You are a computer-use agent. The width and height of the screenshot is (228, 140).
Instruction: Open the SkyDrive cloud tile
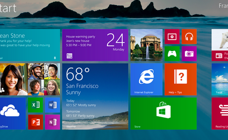coord(13,114)
